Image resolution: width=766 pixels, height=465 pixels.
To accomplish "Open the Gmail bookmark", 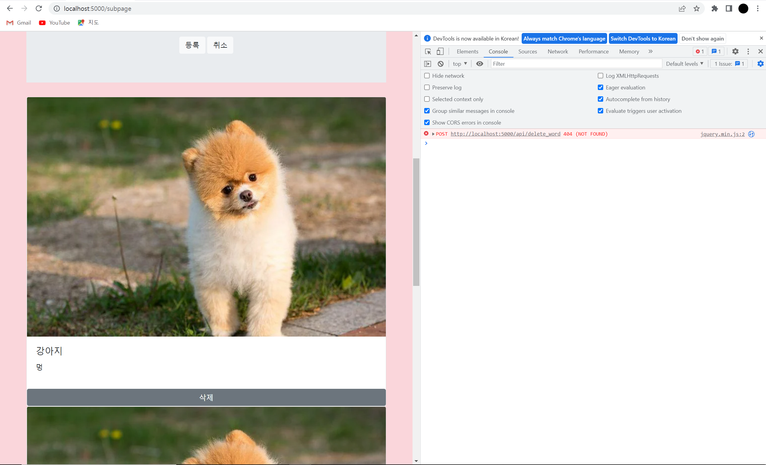I will click(x=19, y=23).
